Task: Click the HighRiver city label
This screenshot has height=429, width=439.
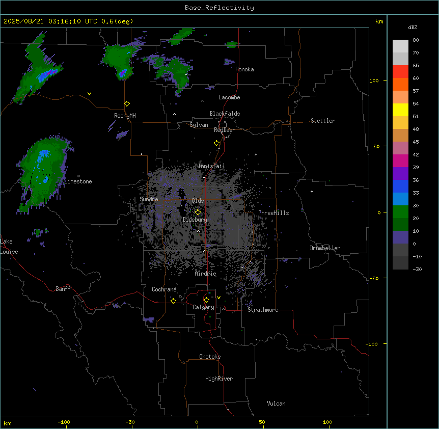Action: [219, 379]
